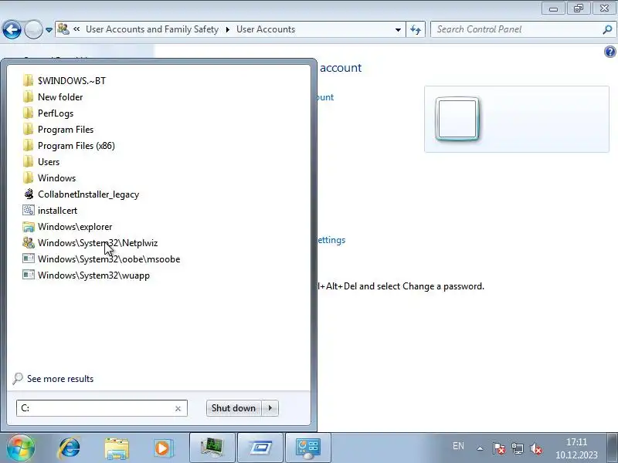
Task: Click the user account picture thumbnail
Action: pos(457,119)
